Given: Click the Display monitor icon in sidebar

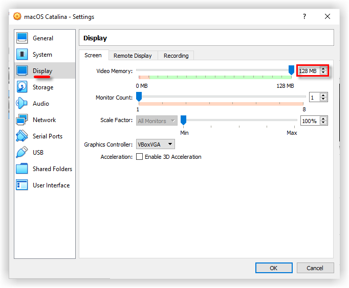Looking at the screenshot, I should click(x=22, y=70).
